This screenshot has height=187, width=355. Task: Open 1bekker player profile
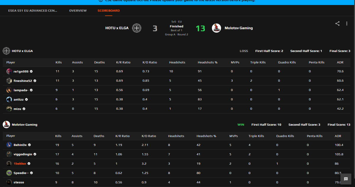click(20, 164)
